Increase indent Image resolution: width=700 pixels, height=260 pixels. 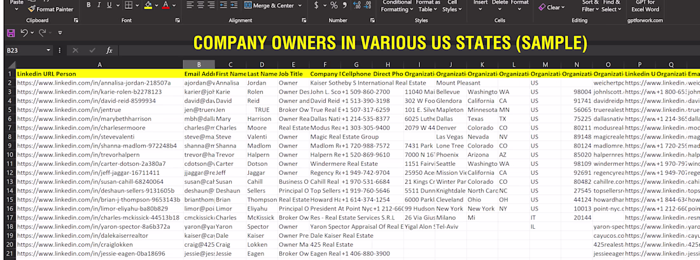235,5
